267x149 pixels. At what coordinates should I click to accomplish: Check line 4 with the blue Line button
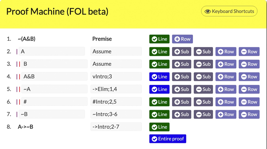click(x=159, y=77)
